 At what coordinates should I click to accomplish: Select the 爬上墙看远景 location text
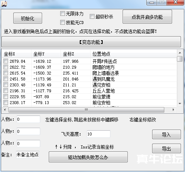point(106,73)
